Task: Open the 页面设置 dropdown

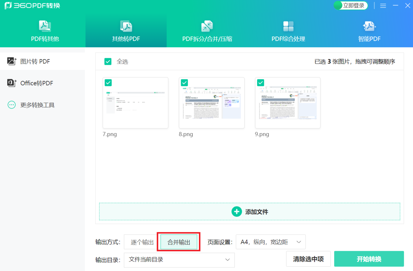Action: [x=271, y=242]
